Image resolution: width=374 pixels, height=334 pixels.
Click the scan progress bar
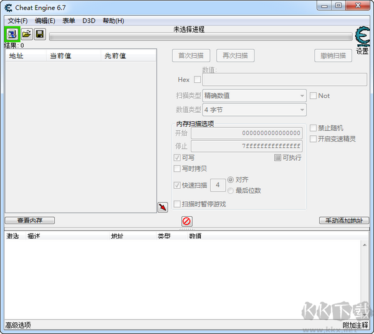coord(201,37)
